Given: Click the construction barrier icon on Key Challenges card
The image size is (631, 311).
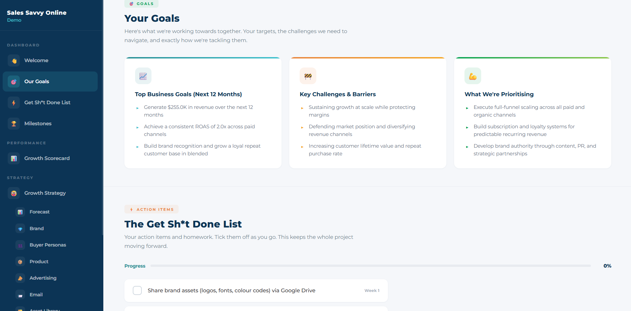Looking at the screenshot, I should (x=308, y=76).
